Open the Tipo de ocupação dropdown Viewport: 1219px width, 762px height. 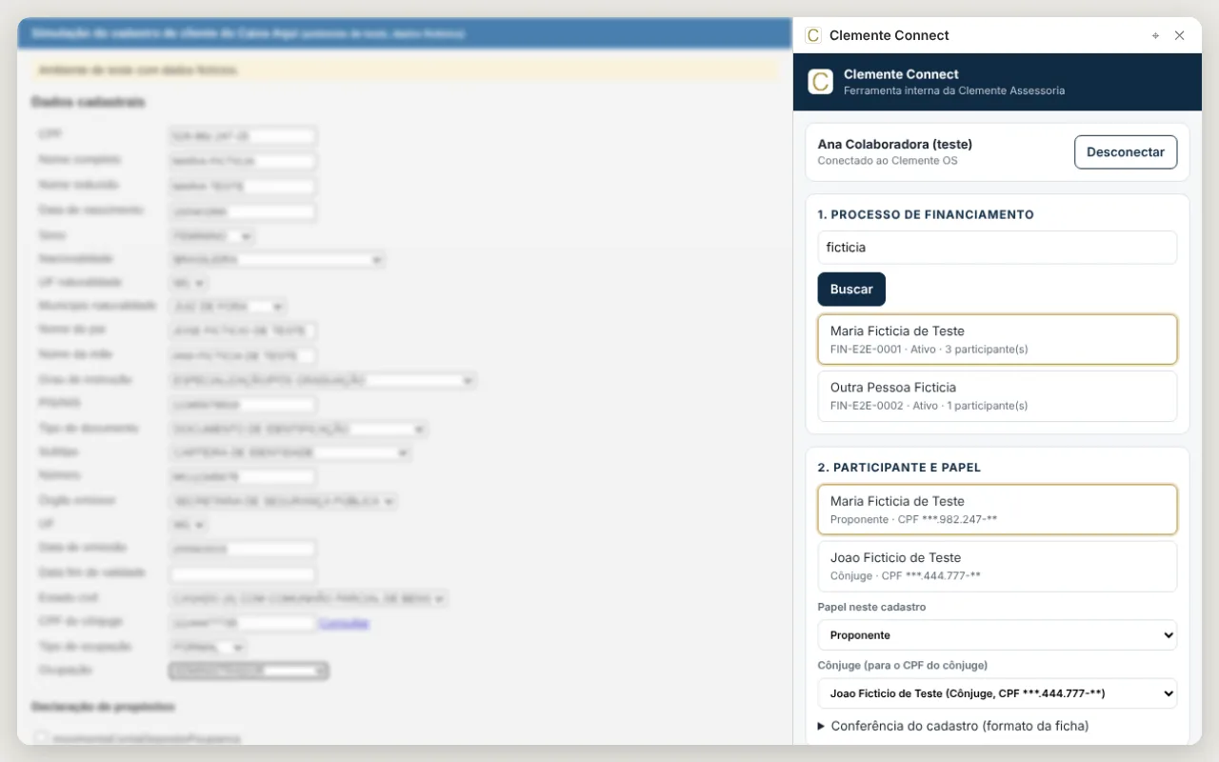point(209,647)
